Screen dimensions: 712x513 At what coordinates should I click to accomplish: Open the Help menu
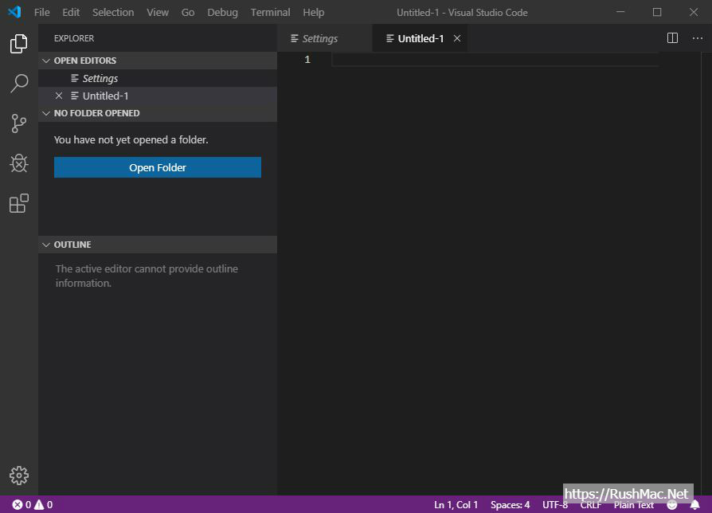click(314, 12)
